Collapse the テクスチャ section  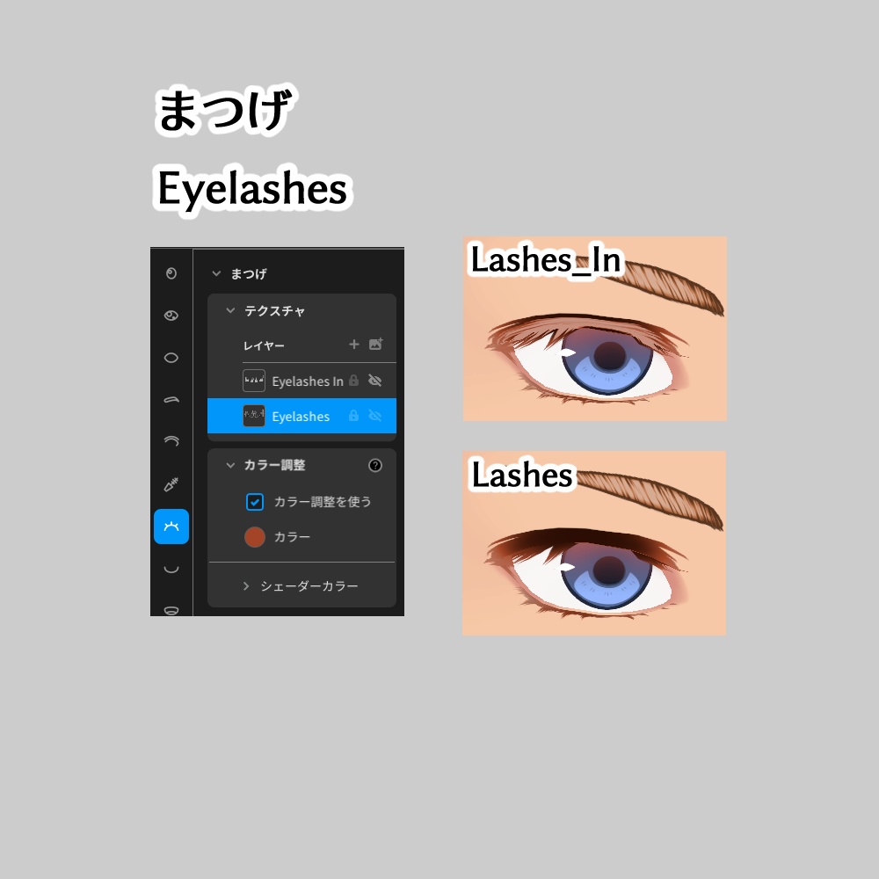[230, 310]
